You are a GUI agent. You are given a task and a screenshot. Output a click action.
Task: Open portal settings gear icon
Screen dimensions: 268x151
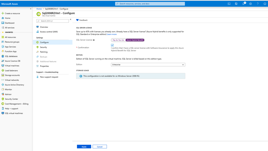pos(250,4)
